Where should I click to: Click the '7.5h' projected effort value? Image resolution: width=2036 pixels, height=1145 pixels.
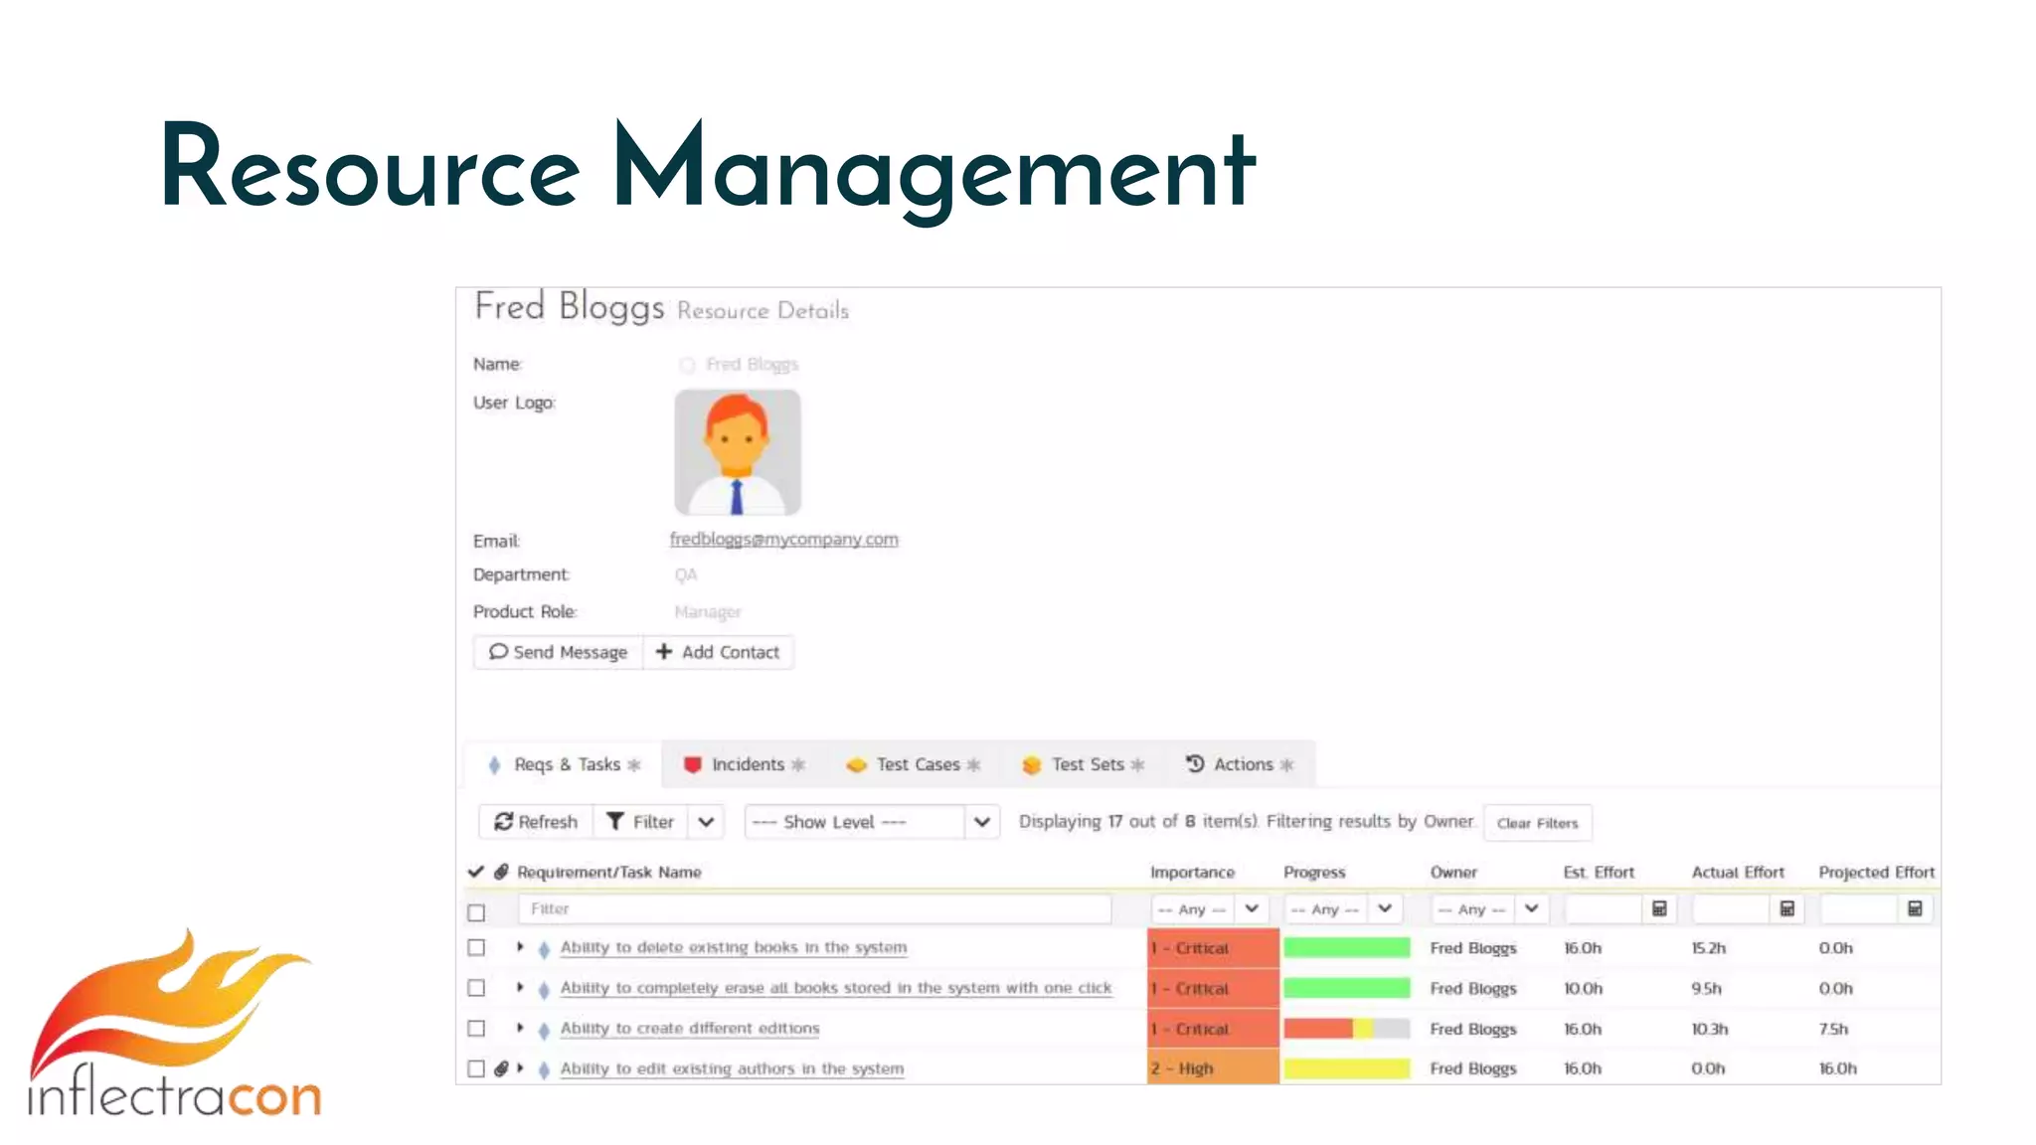(x=1833, y=1029)
